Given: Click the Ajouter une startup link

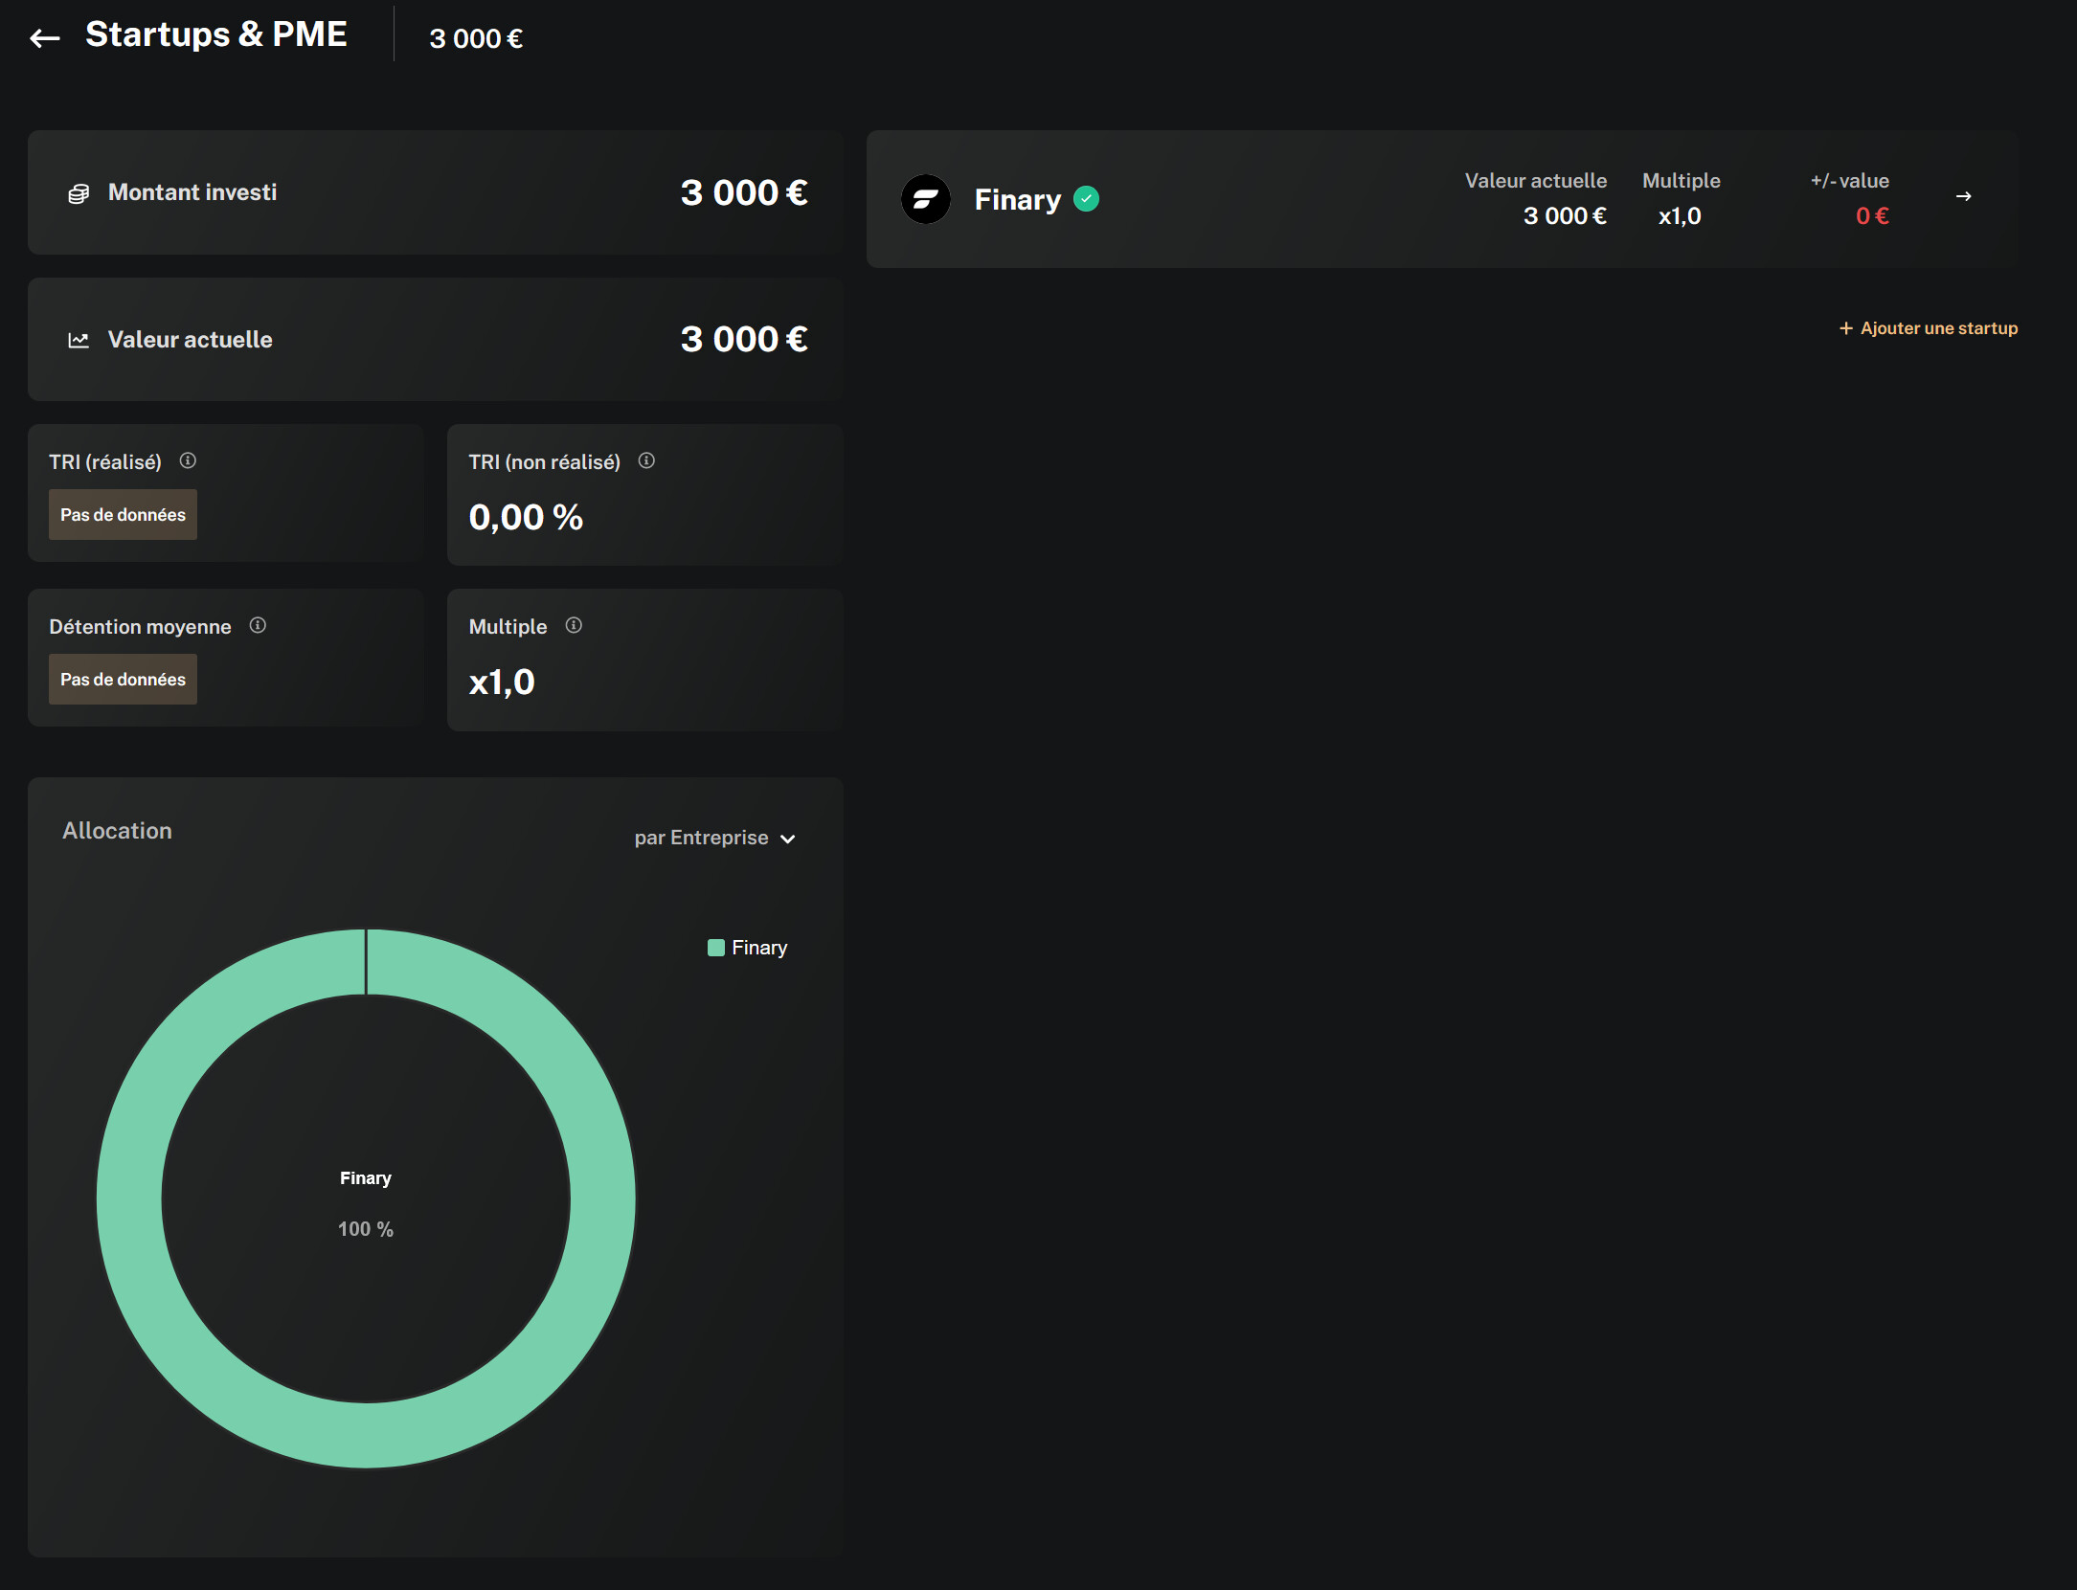Looking at the screenshot, I should point(1928,328).
